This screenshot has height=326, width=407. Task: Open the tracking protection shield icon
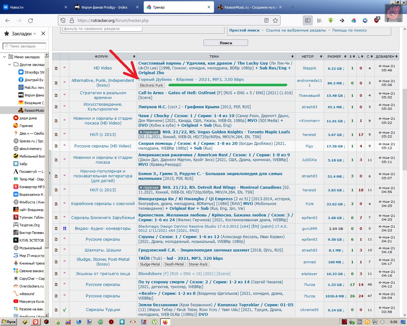coord(63,20)
